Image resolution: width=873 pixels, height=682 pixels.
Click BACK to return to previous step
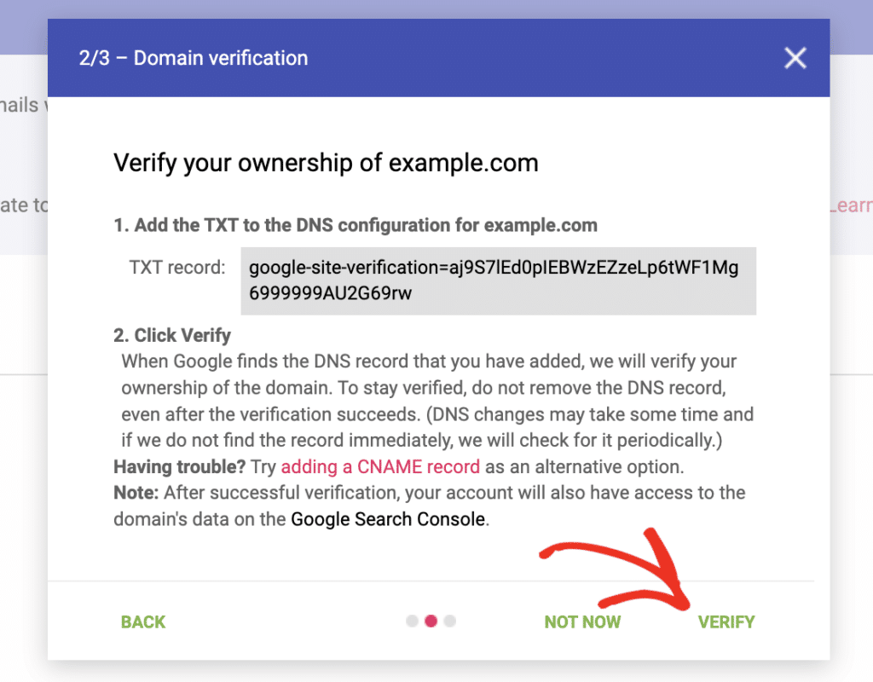(142, 621)
